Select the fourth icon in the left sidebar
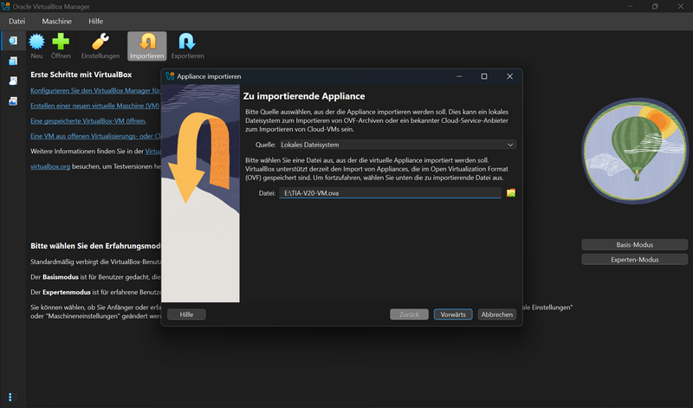 [x=13, y=100]
